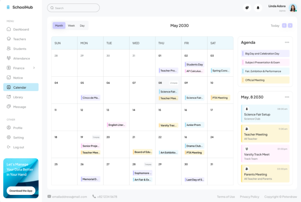Click the Download the App button
The width and height of the screenshot is (301, 202).
coord(21,191)
